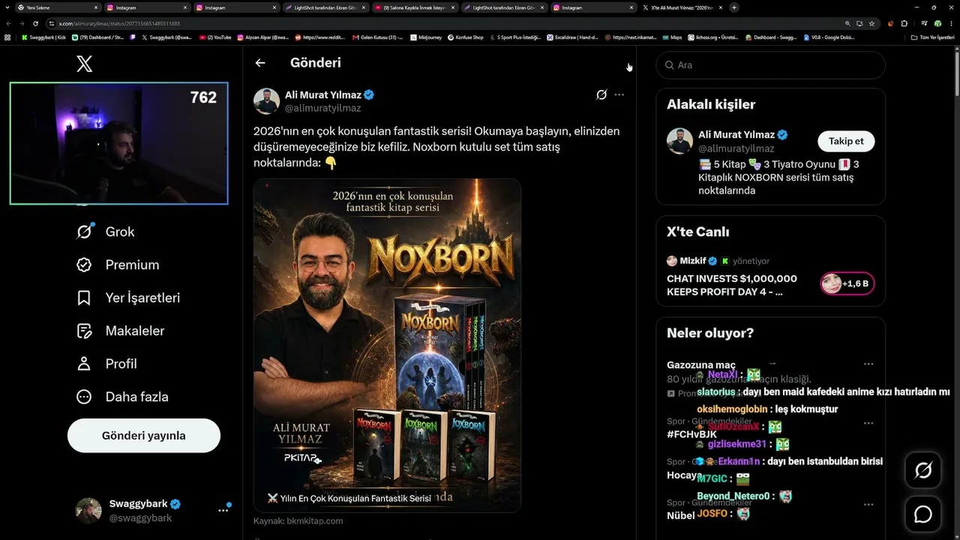Image resolution: width=960 pixels, height=540 pixels.
Task: Open the media control toolbar icon
Action: coord(924,23)
